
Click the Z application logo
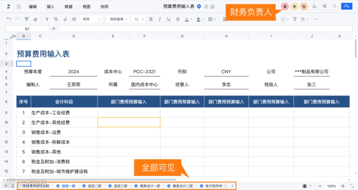(x=8, y=6)
